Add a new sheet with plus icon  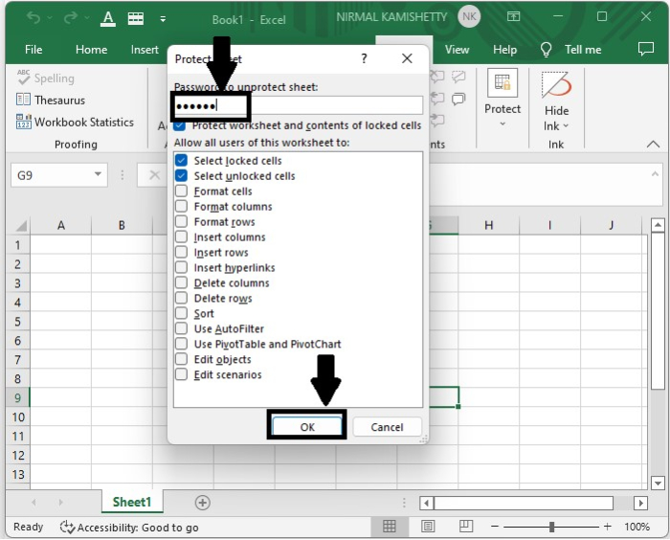[x=203, y=503]
